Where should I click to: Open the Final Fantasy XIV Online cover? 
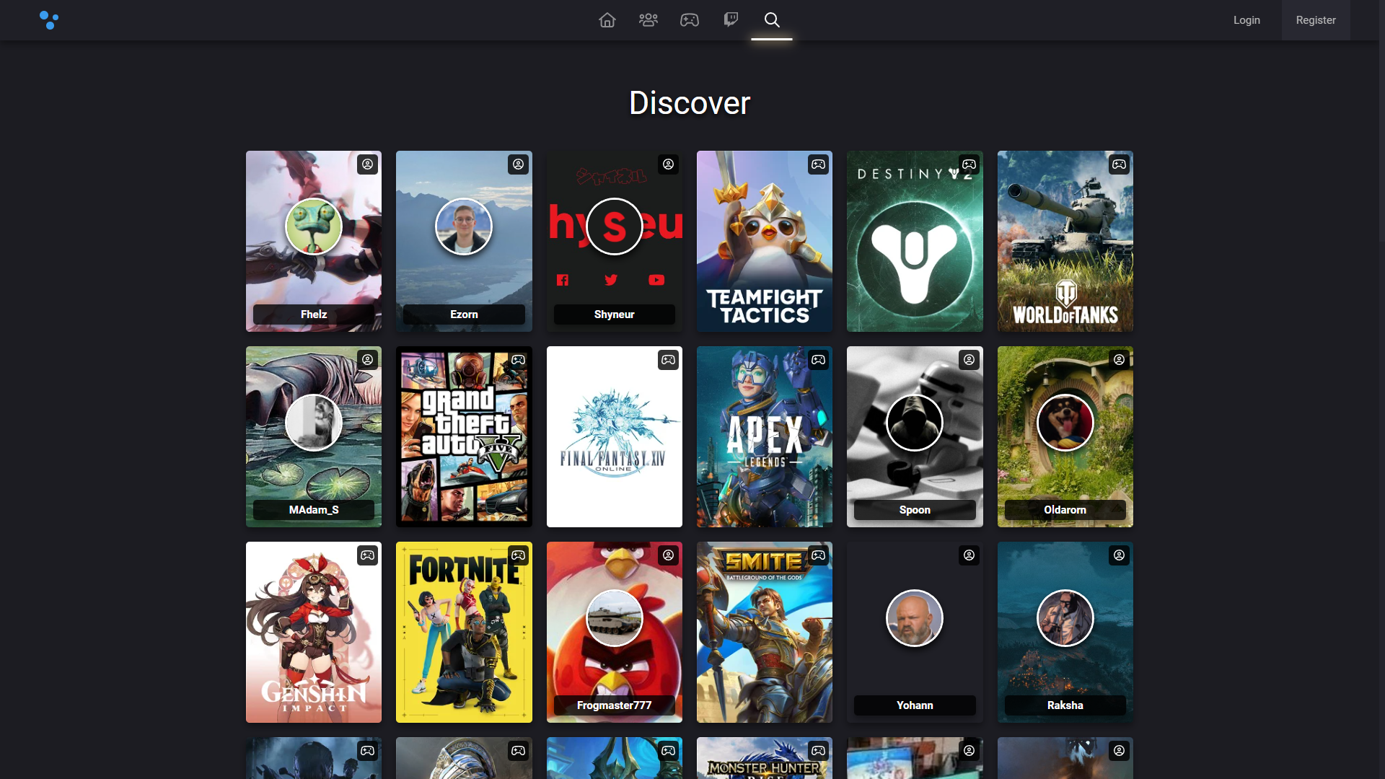coord(615,436)
